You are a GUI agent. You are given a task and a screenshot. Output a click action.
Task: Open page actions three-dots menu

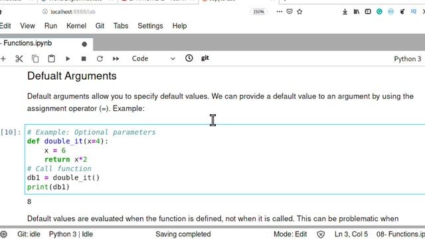point(279,12)
